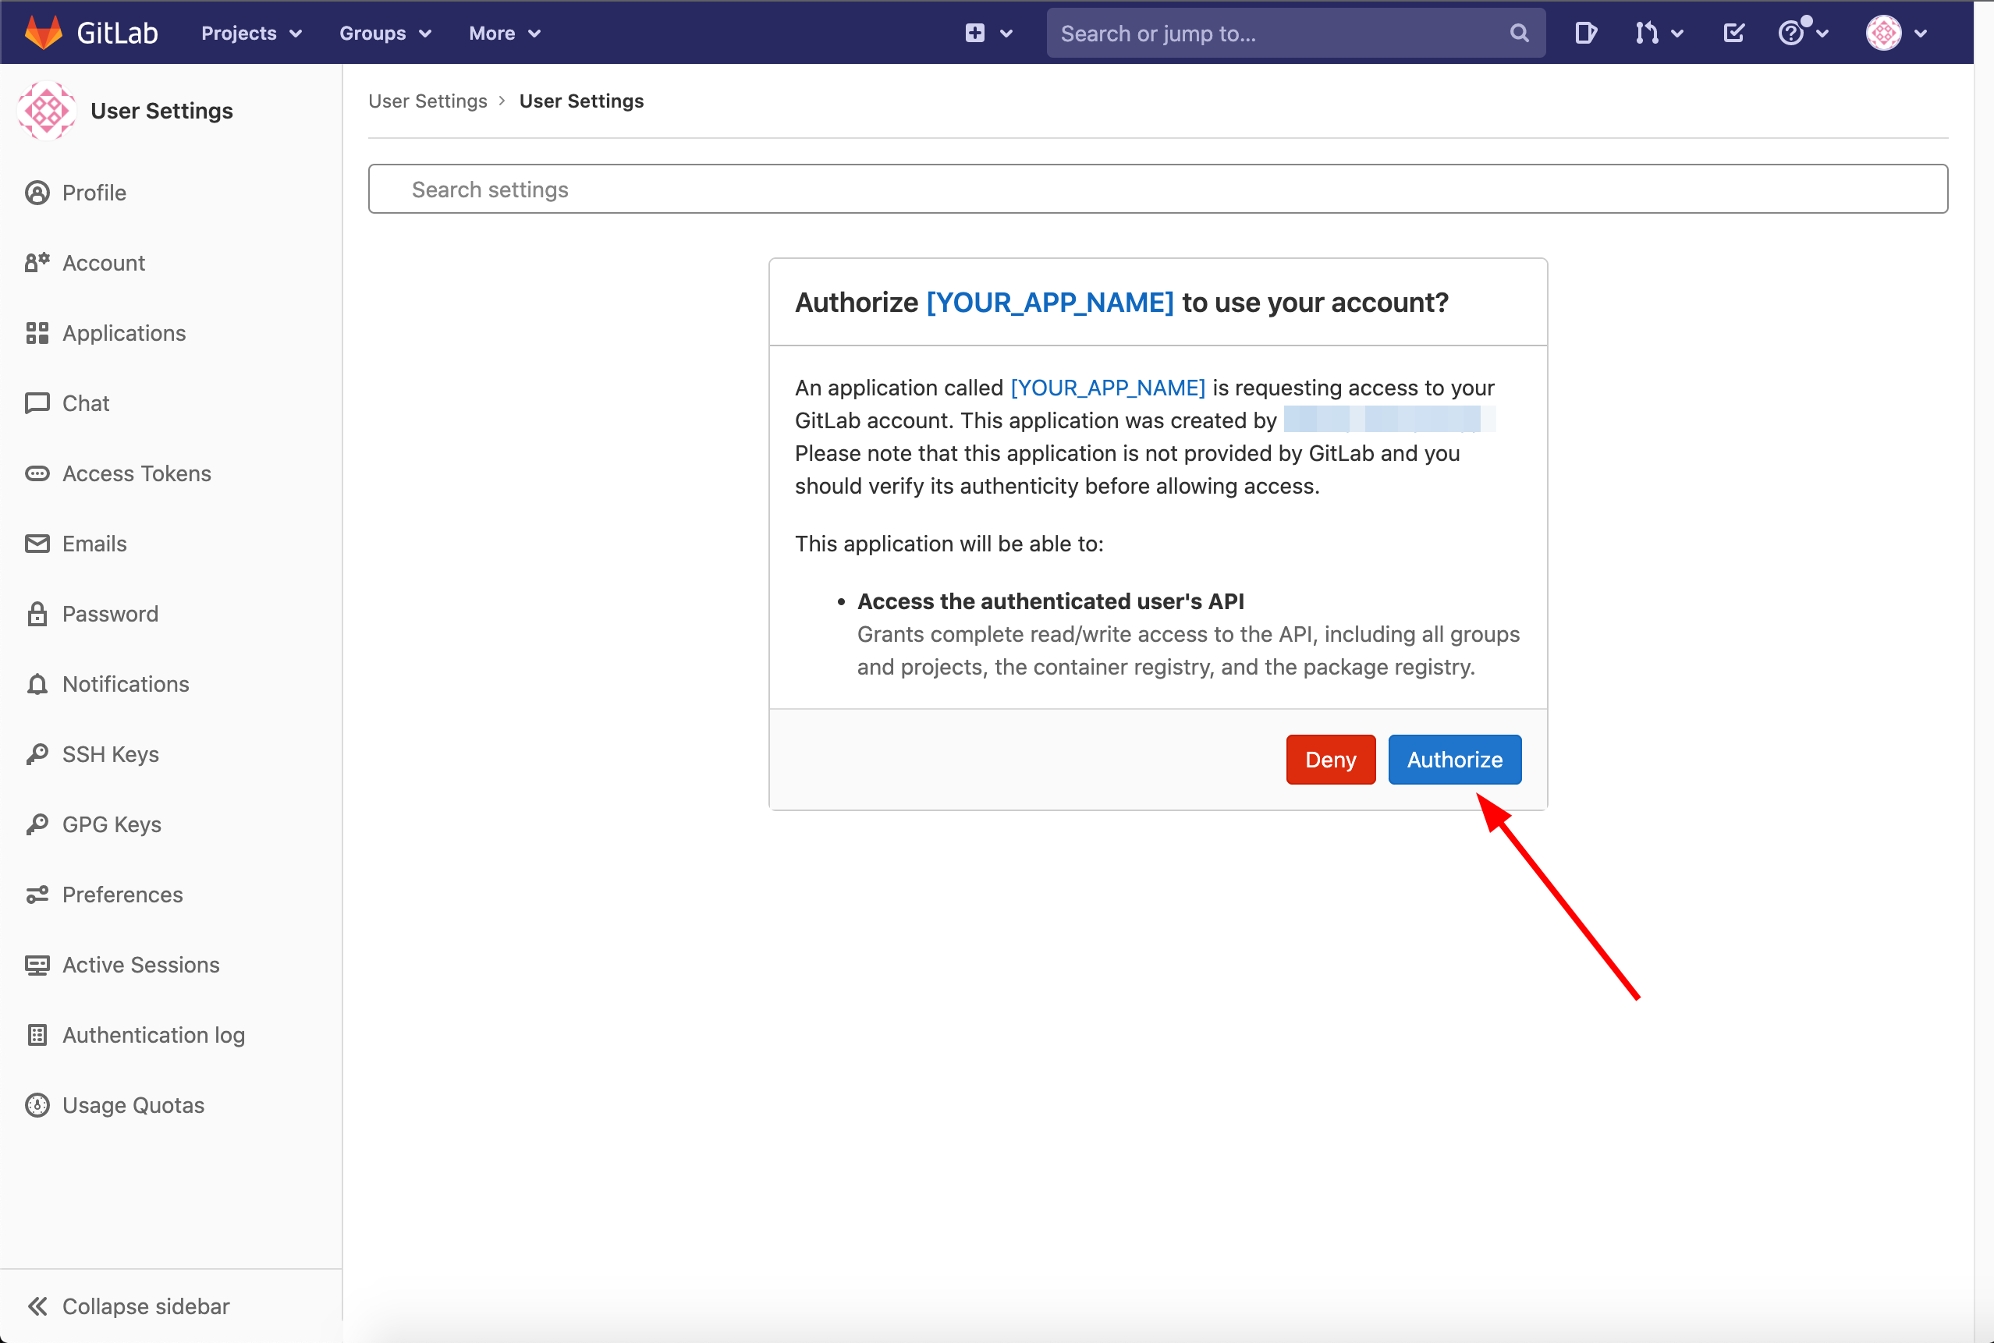Go to Account settings

pos(104,263)
